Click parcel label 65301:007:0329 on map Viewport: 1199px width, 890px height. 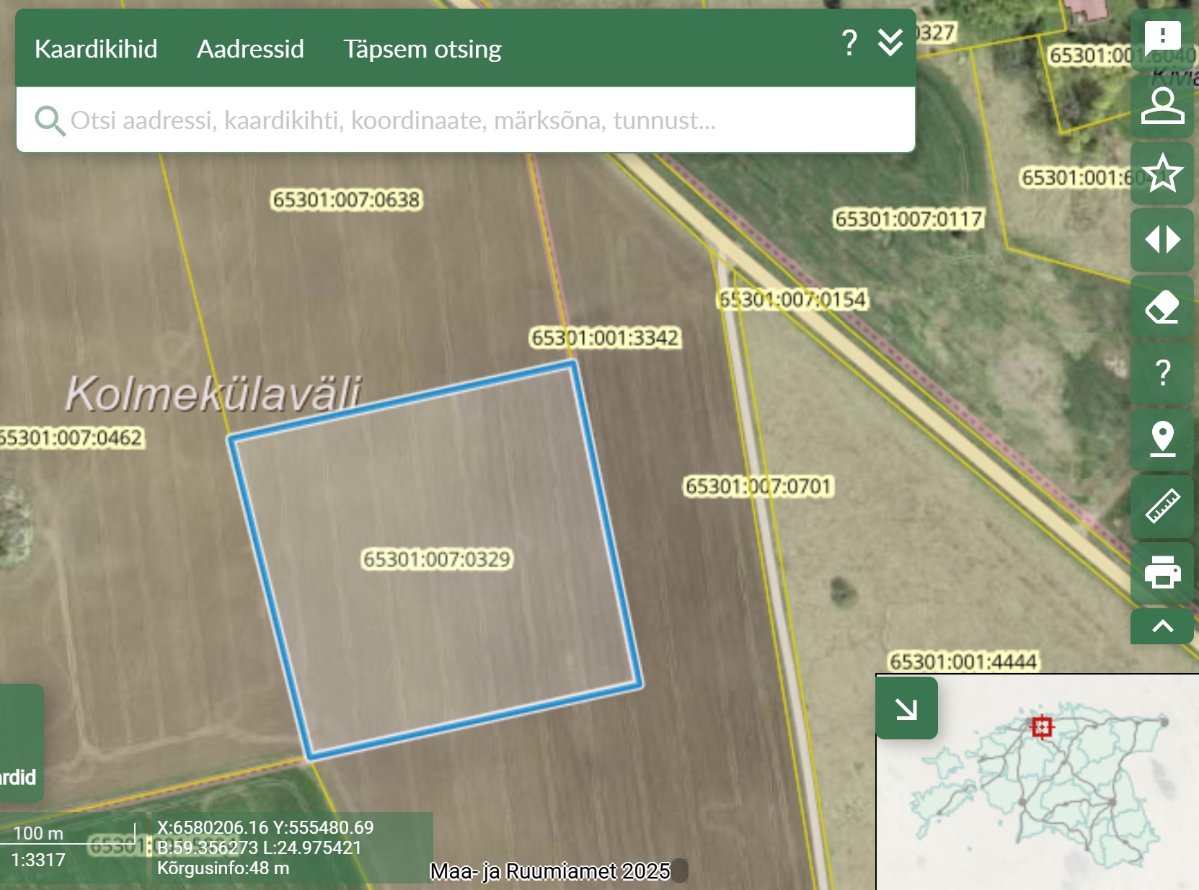[x=437, y=559]
